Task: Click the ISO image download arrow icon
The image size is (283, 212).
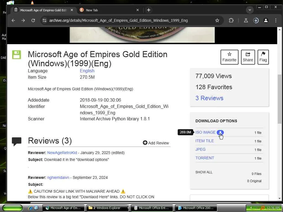Action: pos(220,132)
